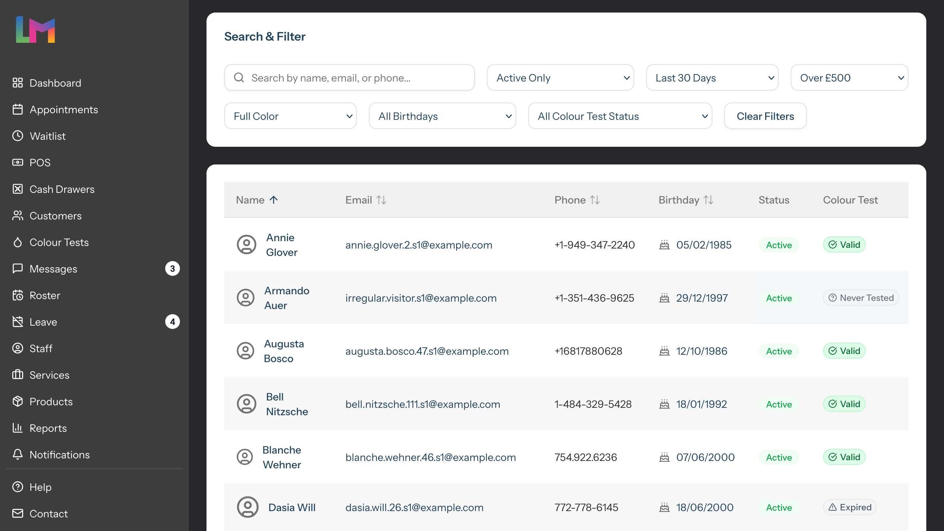Screen dimensions: 944x531
Task: Open the All Colour Test Status dropdown
Action: 619,116
